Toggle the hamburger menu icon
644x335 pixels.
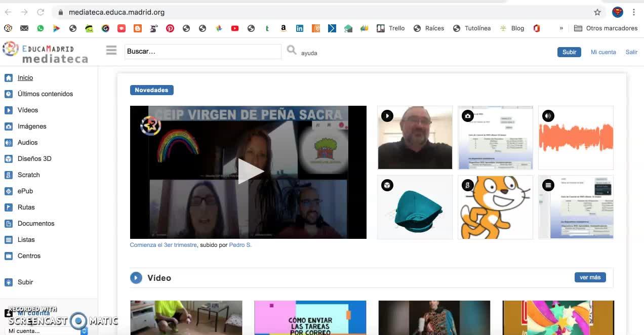(111, 50)
